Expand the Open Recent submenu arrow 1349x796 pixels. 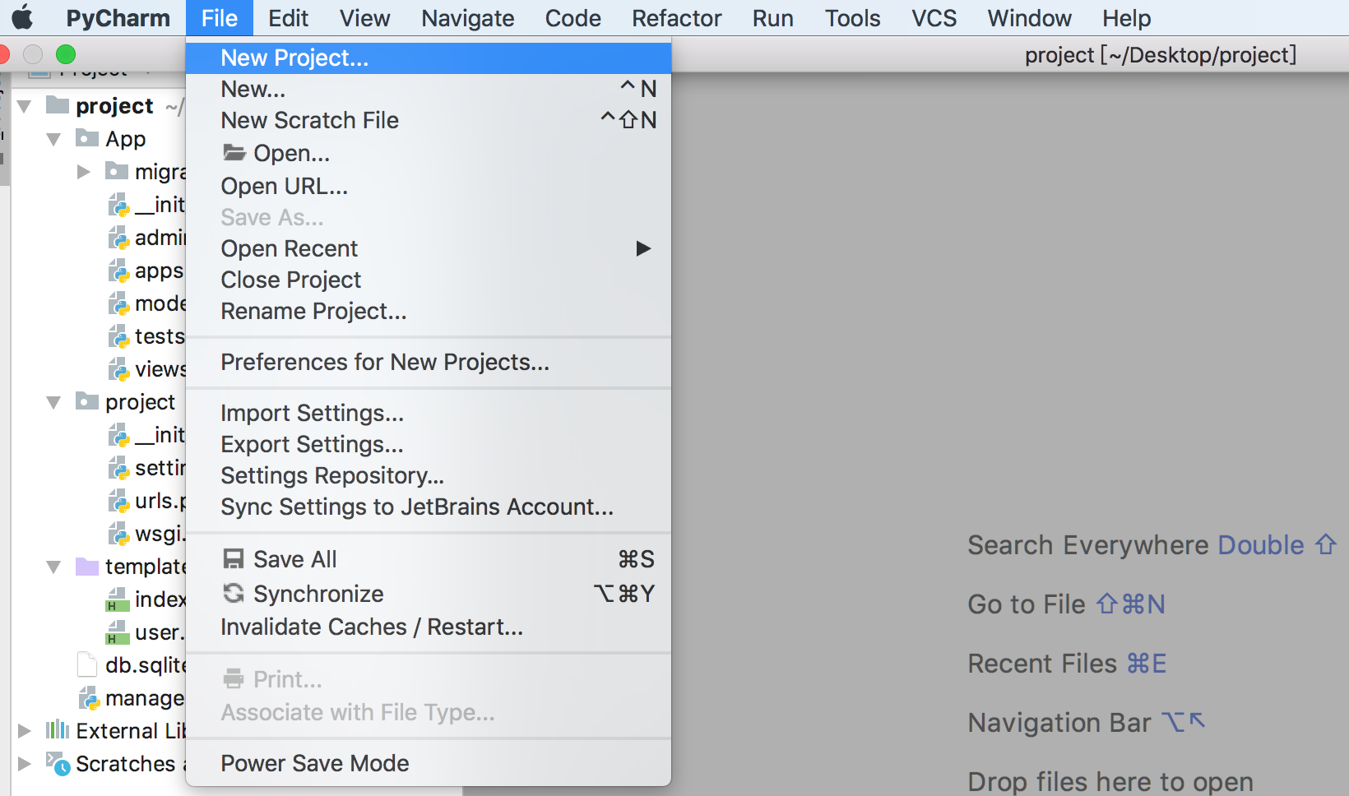[643, 248]
